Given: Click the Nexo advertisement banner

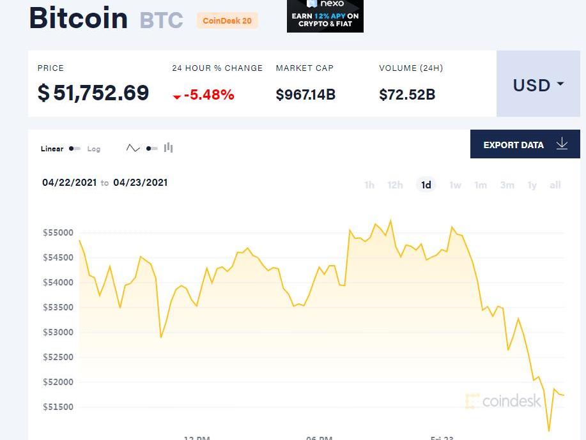Looking at the screenshot, I should tap(325, 16).
